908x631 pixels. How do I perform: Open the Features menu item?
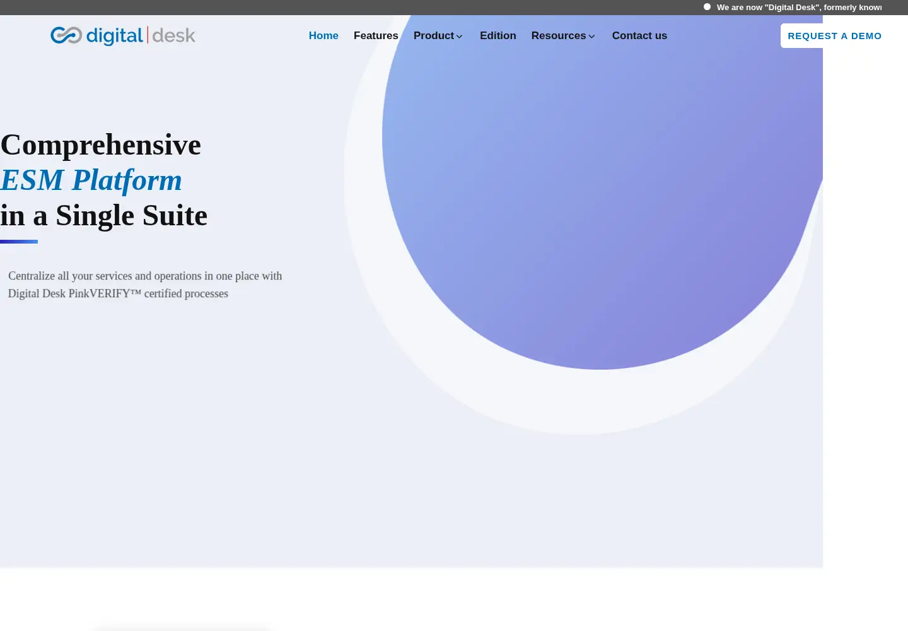click(x=376, y=36)
